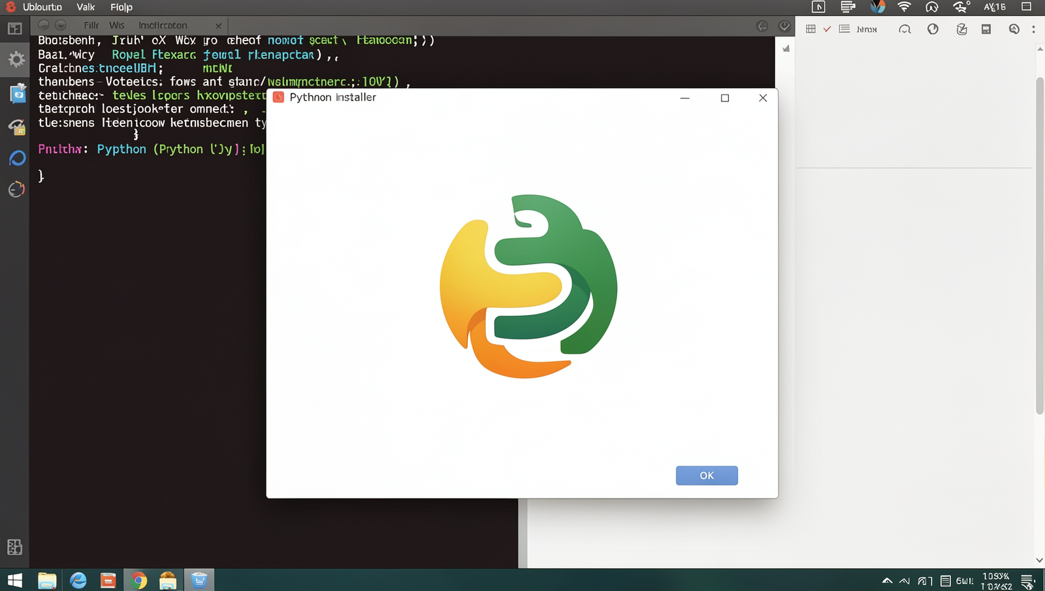Open the Fiolp menu
Viewport: 1045px width, 591px height.
click(x=121, y=7)
